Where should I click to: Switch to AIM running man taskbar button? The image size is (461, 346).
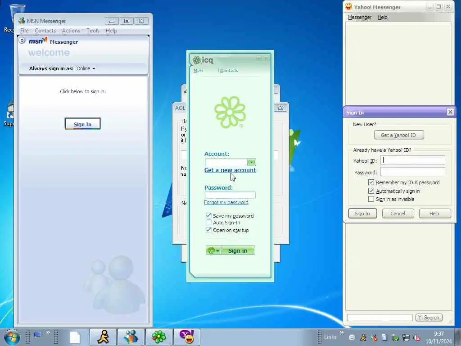coord(103,337)
